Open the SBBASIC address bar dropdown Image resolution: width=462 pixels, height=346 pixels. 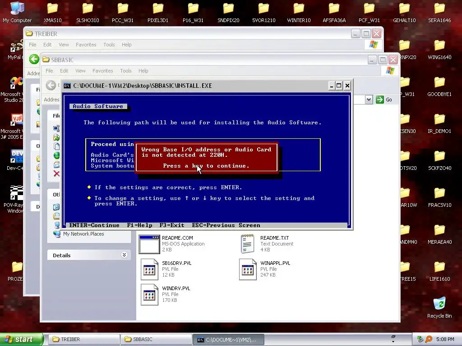tap(369, 100)
